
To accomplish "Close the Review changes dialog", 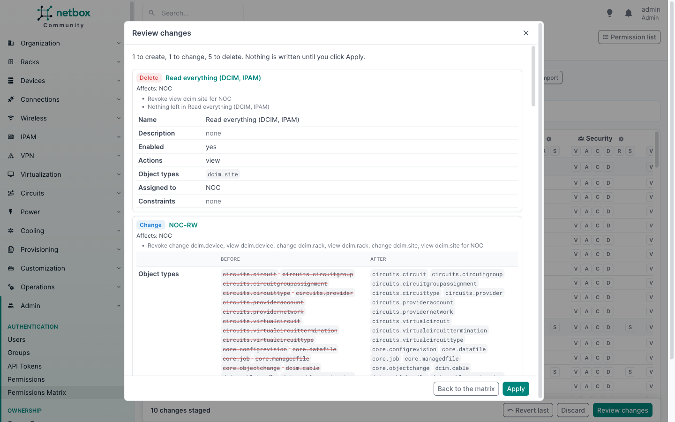I will 526,33.
